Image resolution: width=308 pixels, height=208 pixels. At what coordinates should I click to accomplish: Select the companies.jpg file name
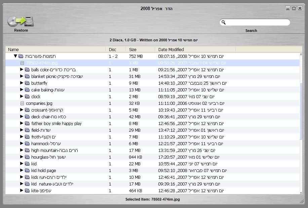[x=39, y=103]
